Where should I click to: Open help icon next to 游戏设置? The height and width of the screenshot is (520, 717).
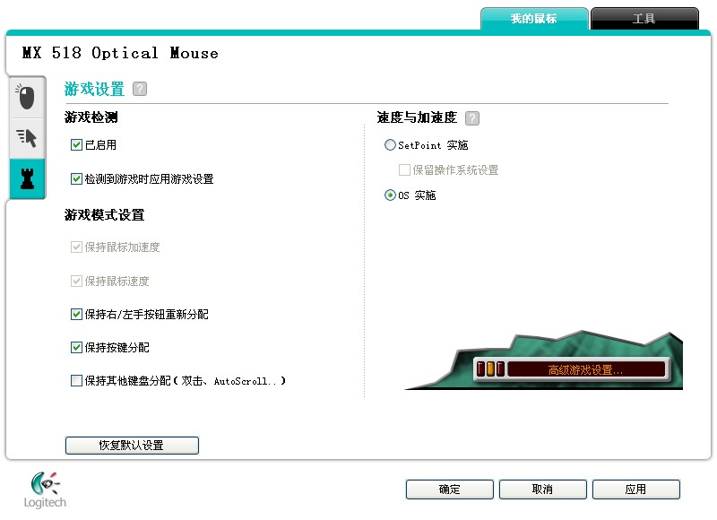[x=140, y=89]
